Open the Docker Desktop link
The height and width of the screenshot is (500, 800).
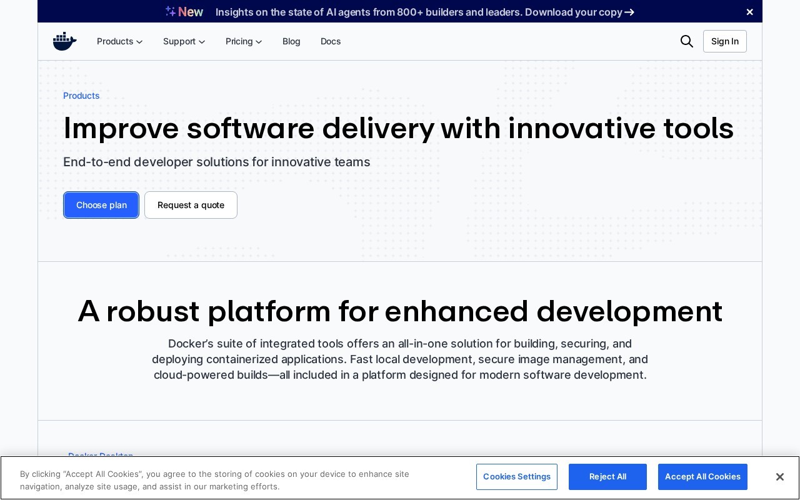[101, 456]
